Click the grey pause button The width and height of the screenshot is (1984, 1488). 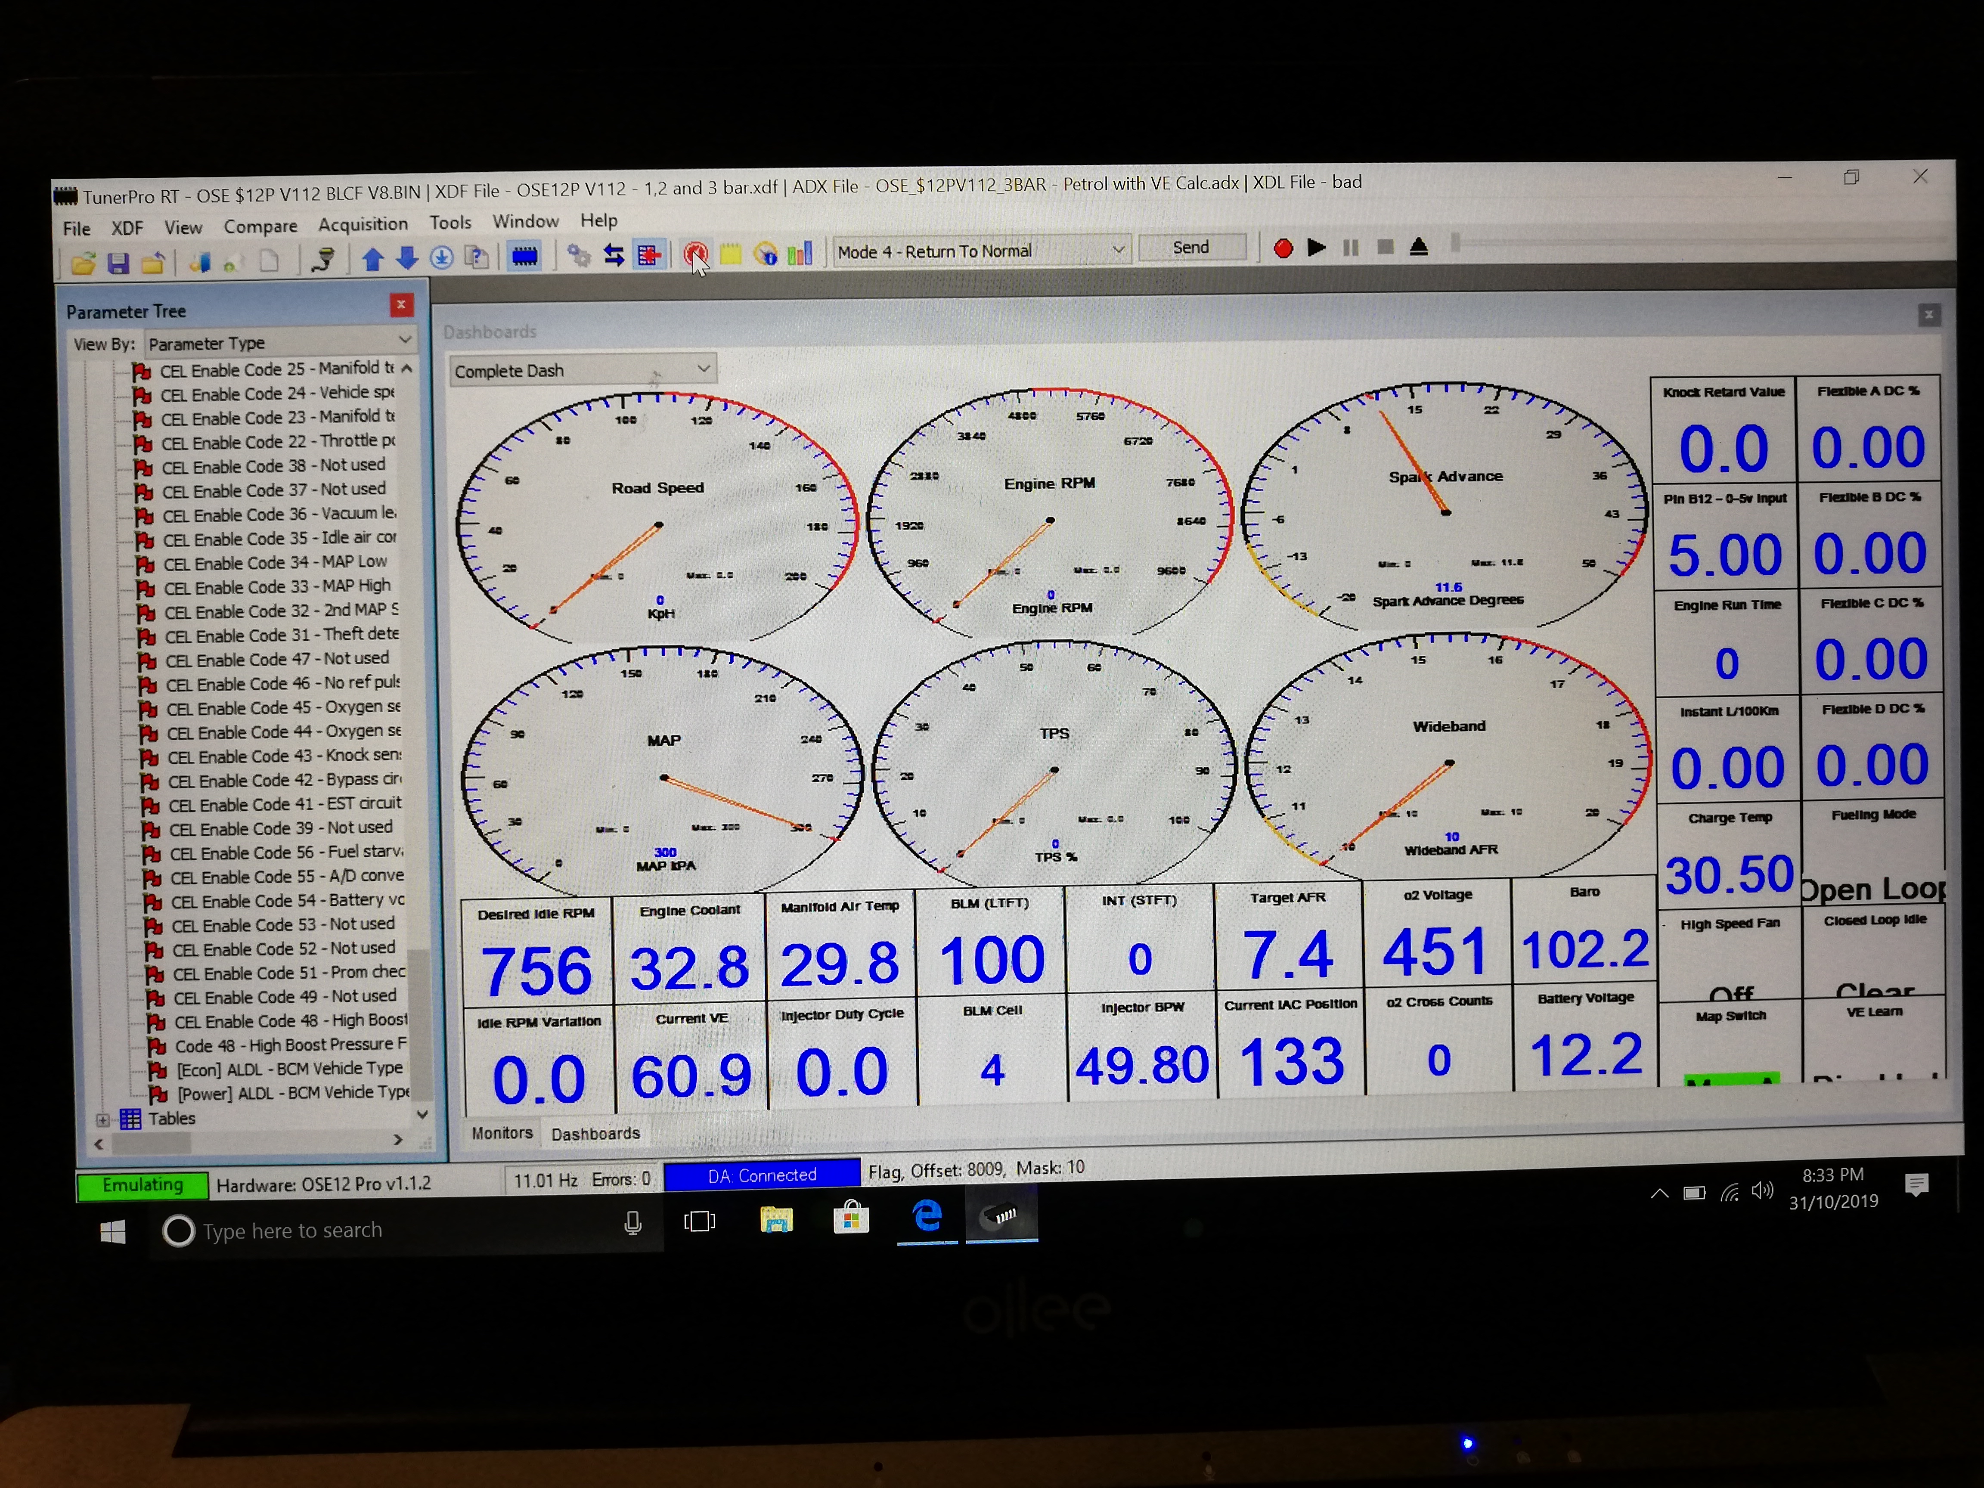[x=1351, y=247]
